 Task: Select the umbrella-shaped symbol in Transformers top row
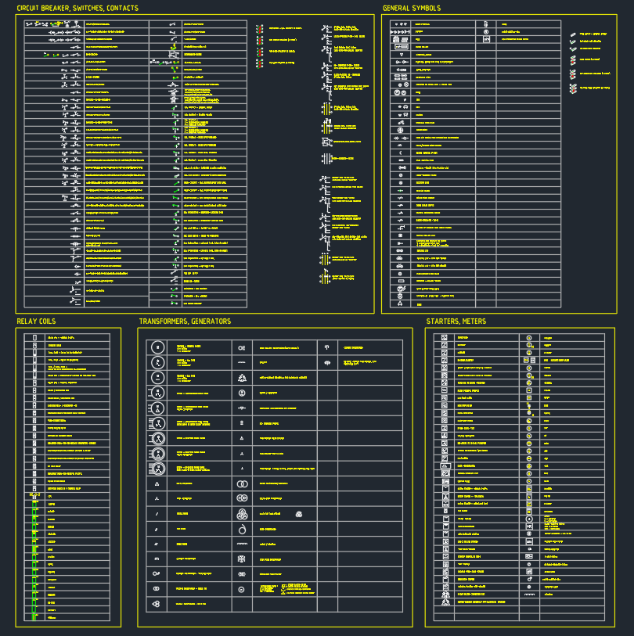pyautogui.click(x=326, y=347)
